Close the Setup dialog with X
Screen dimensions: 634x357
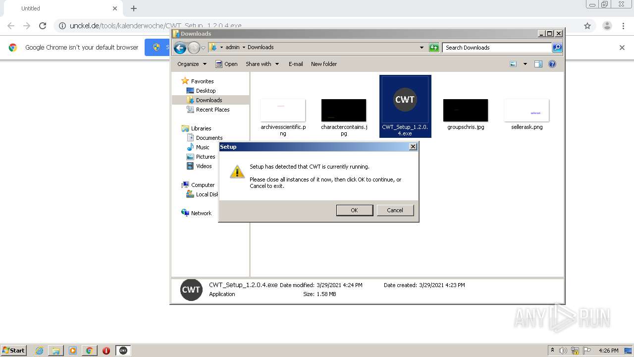[413, 147]
